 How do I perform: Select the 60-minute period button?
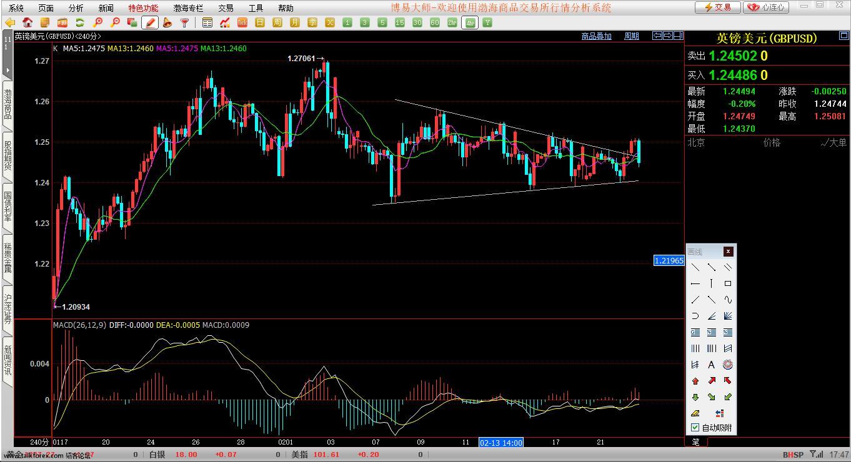(435, 22)
